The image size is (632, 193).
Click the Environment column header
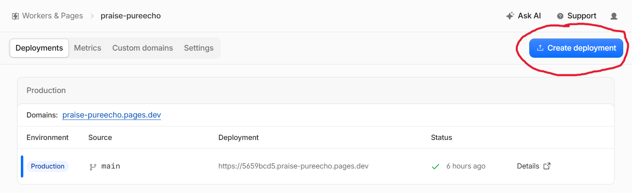47,138
